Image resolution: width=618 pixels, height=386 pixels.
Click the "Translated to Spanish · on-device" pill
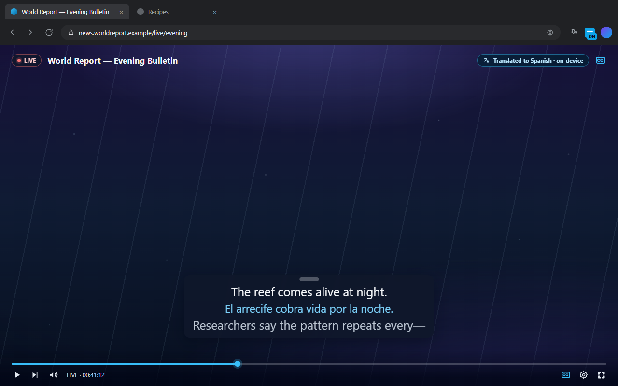click(x=533, y=60)
